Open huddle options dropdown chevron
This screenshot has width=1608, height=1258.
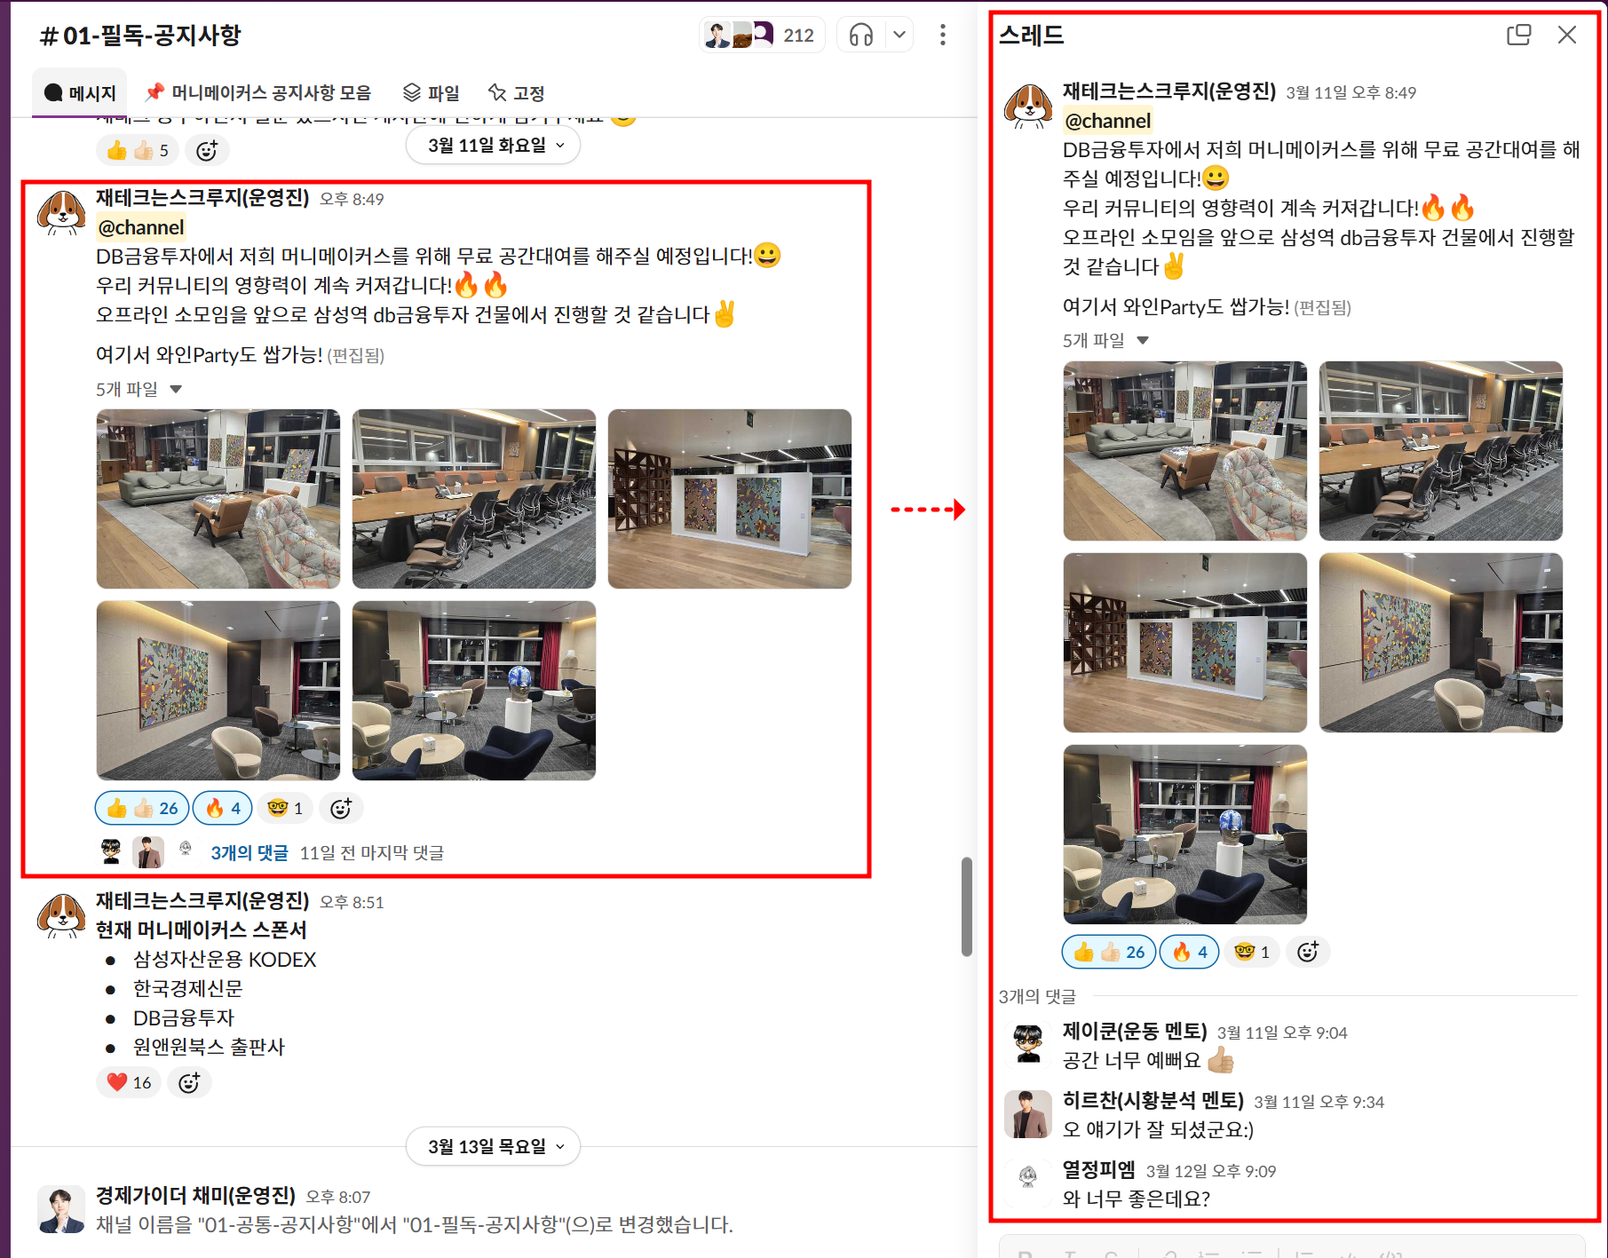coord(899,36)
